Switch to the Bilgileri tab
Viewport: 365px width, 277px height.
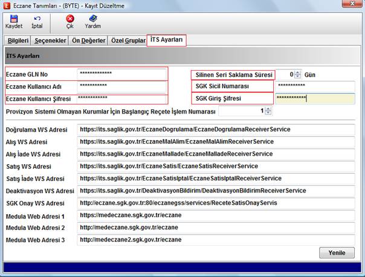point(18,40)
